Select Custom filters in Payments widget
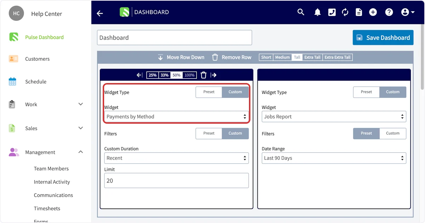The height and width of the screenshot is (223, 425). point(235,133)
